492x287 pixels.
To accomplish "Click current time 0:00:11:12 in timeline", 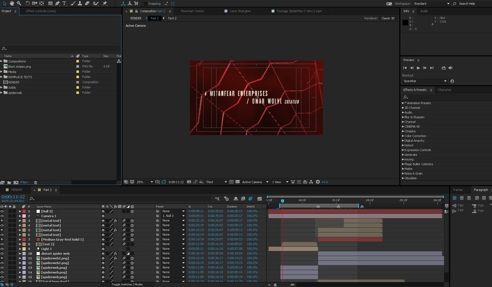I will [x=13, y=197].
